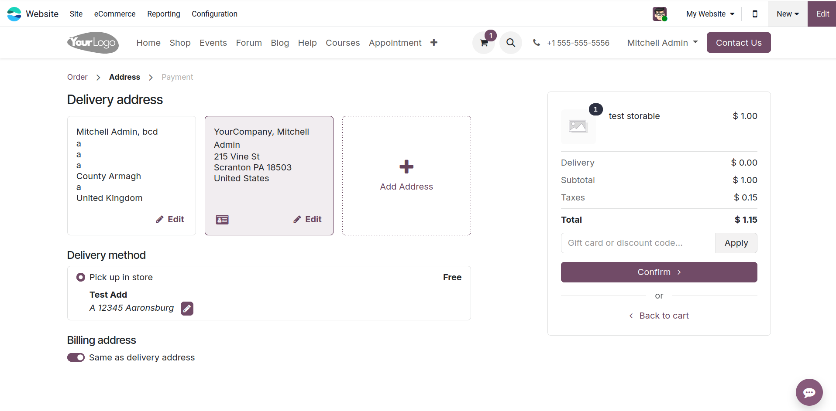Screen dimensions: 836x411
Task: Click the billing card icon on YourCompany address
Action: point(222,220)
